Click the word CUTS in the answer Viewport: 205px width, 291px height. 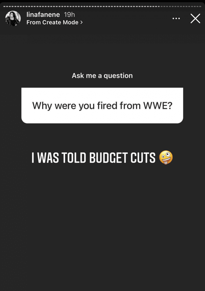click(x=143, y=158)
